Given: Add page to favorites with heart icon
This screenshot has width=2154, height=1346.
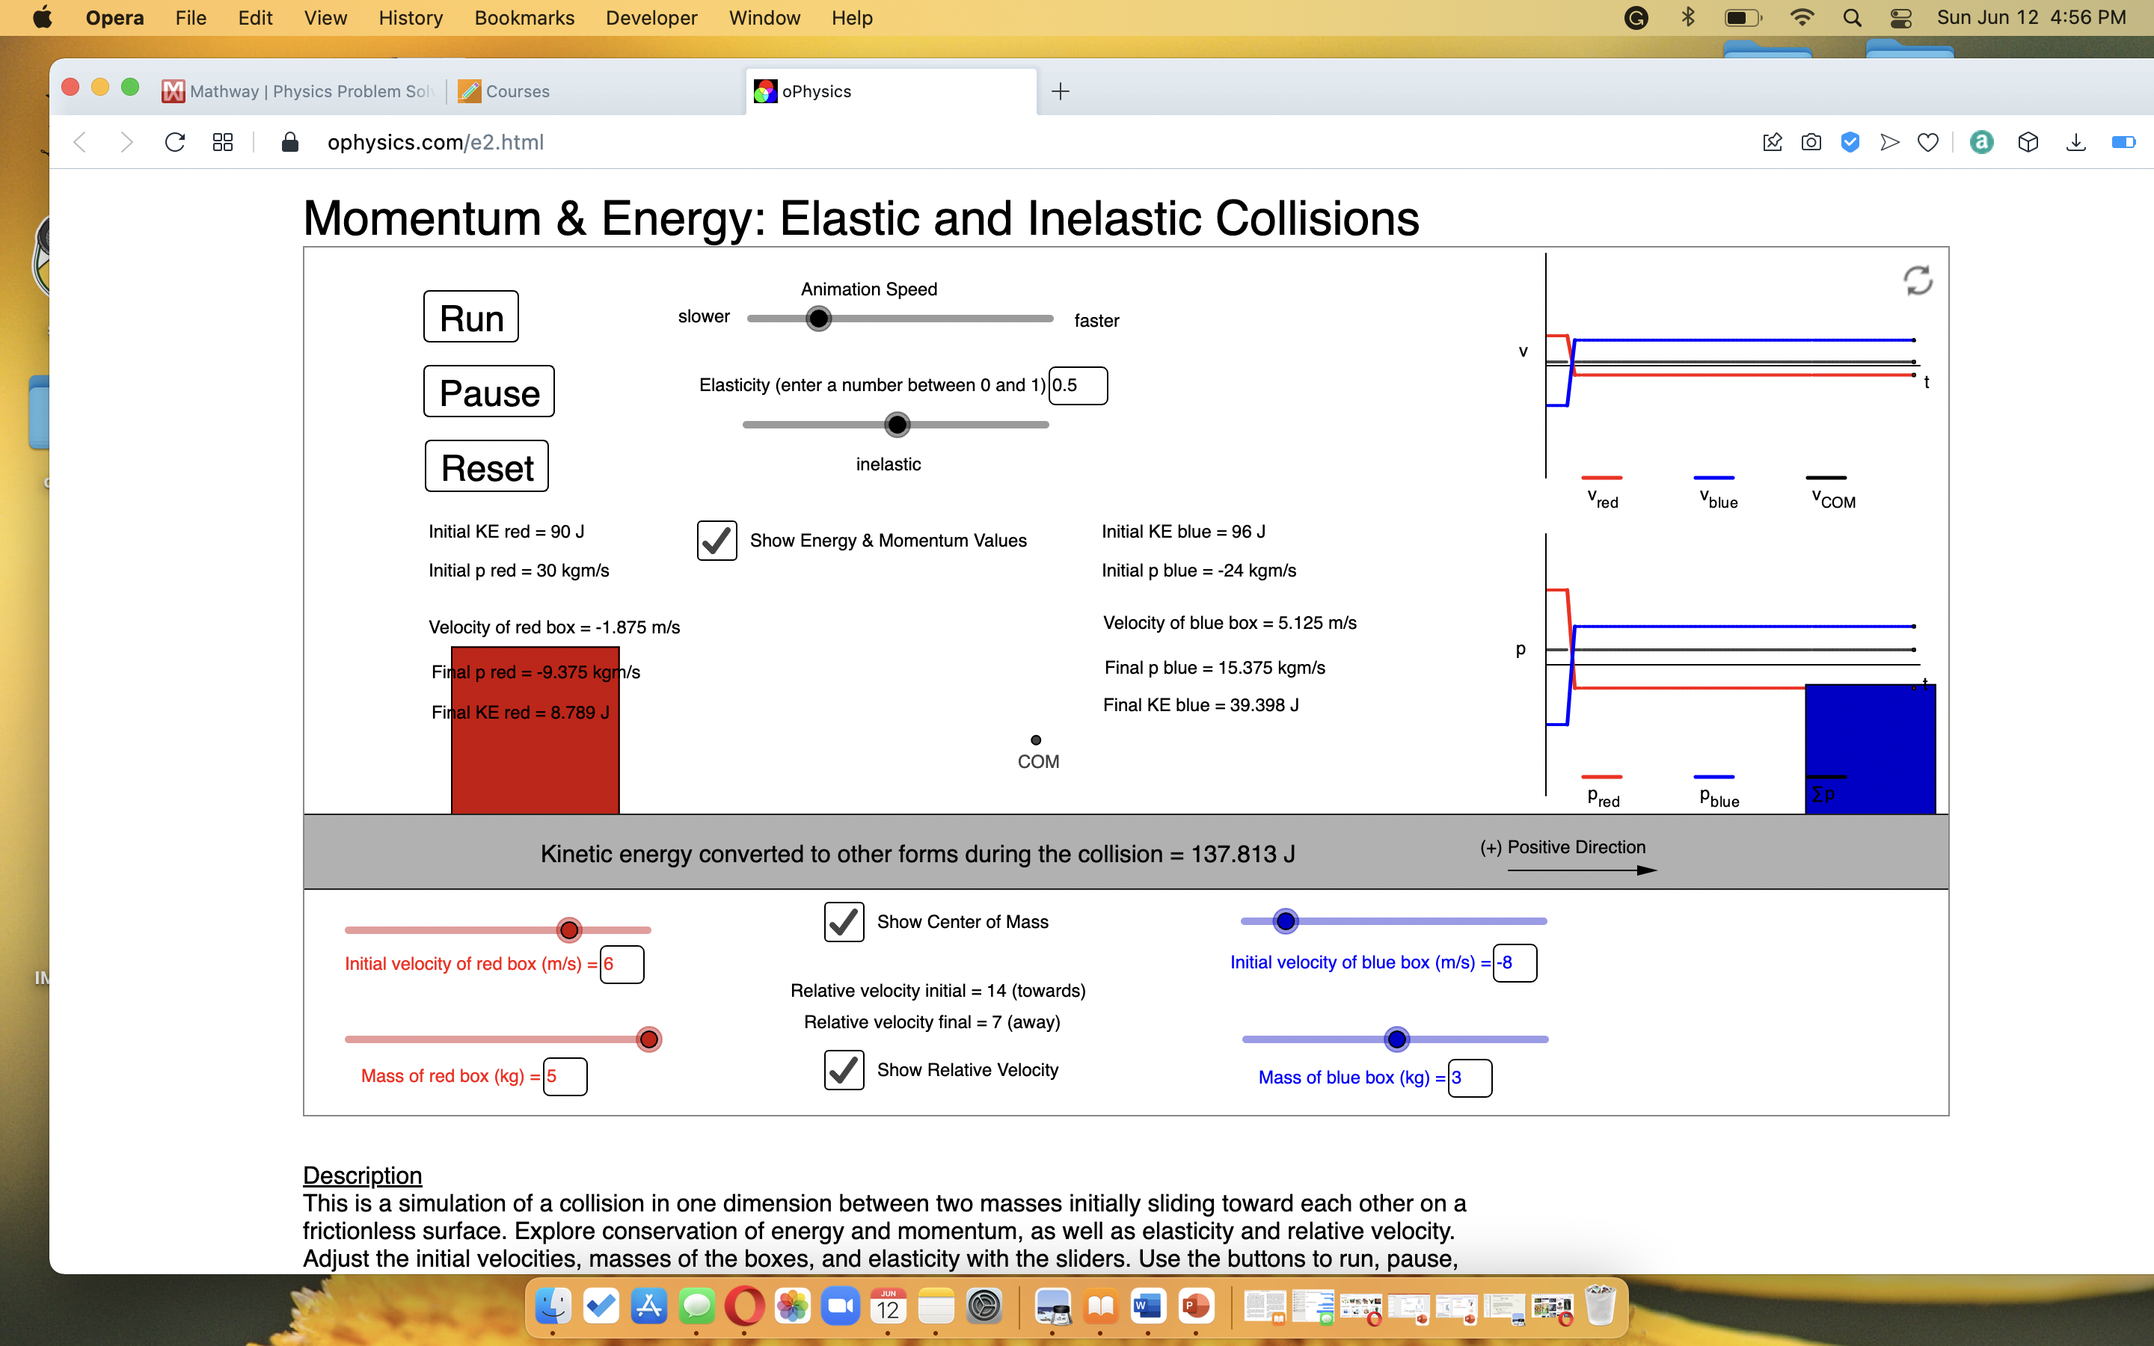Looking at the screenshot, I should (x=1928, y=142).
